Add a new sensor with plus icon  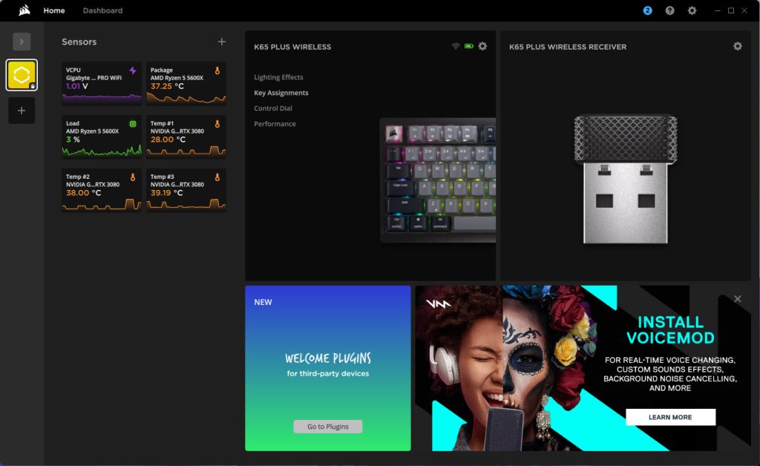(x=221, y=42)
